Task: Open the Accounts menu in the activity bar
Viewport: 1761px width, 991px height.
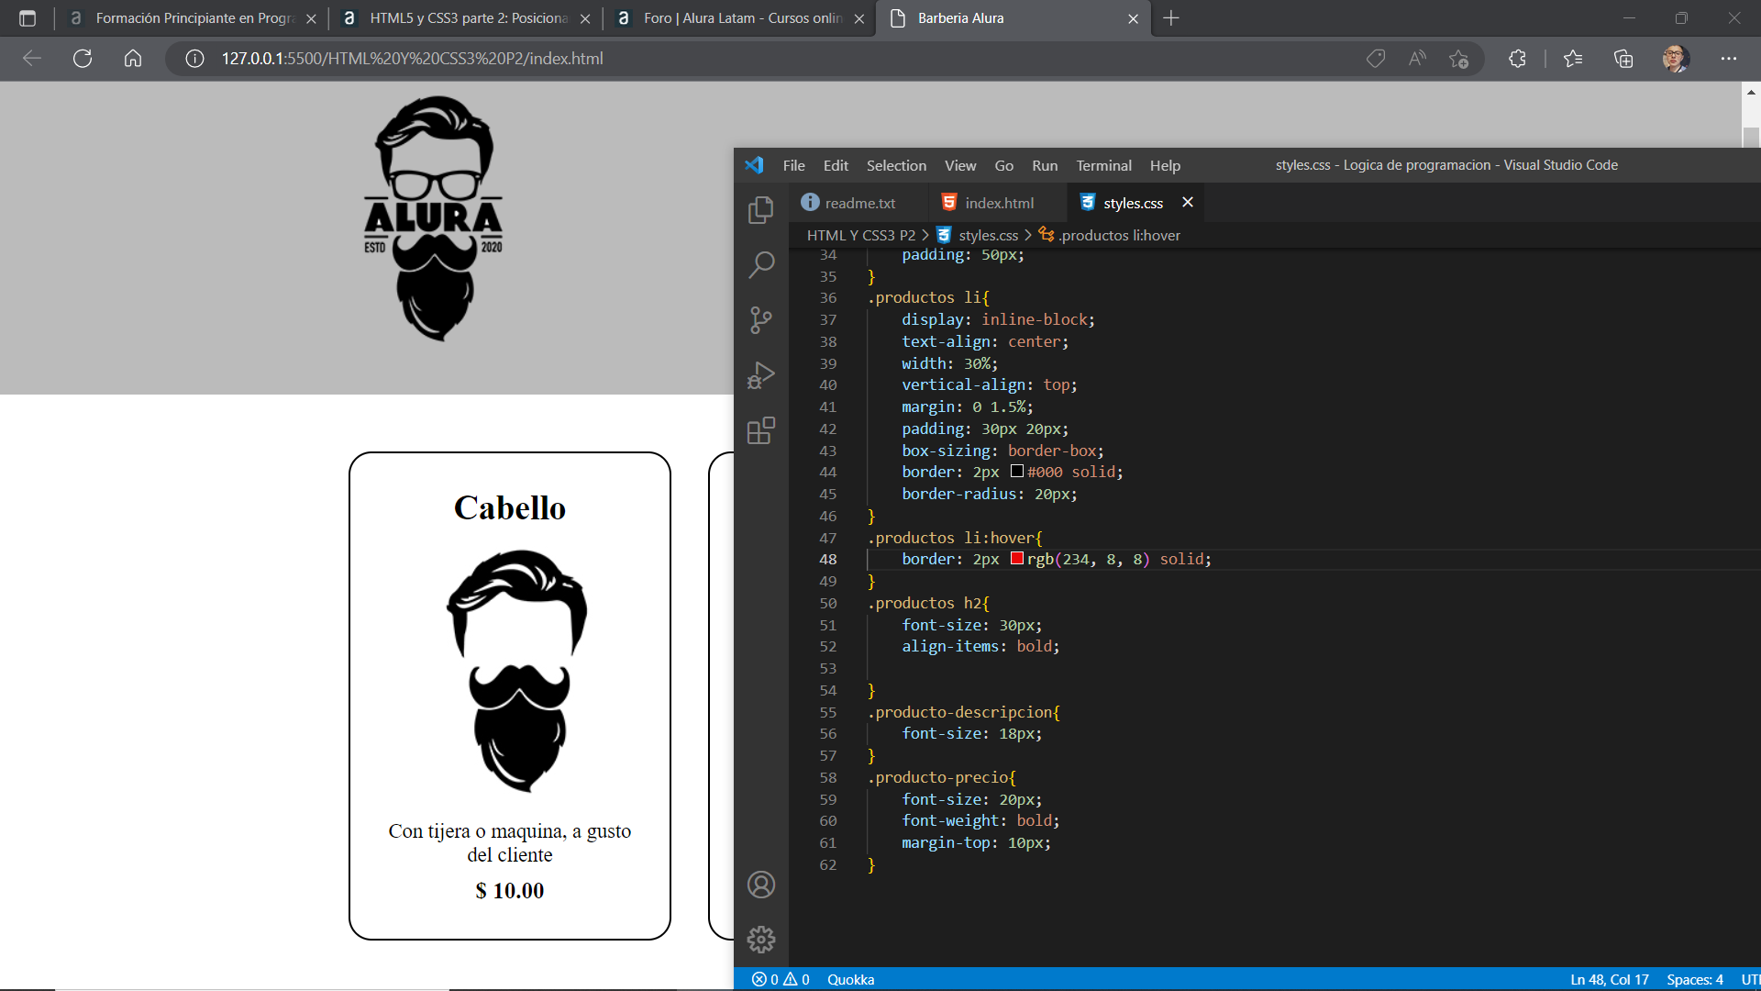Action: click(760, 885)
